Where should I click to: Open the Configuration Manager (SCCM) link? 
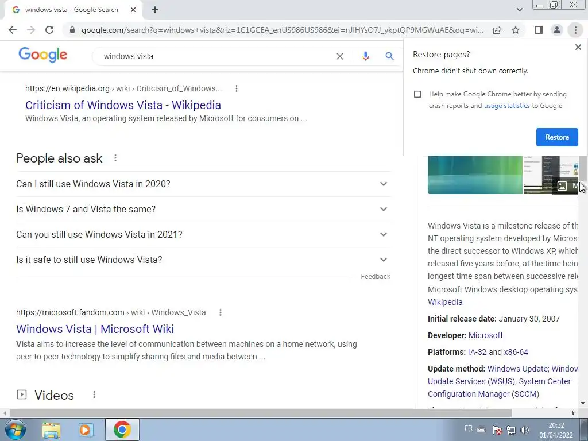click(x=483, y=394)
